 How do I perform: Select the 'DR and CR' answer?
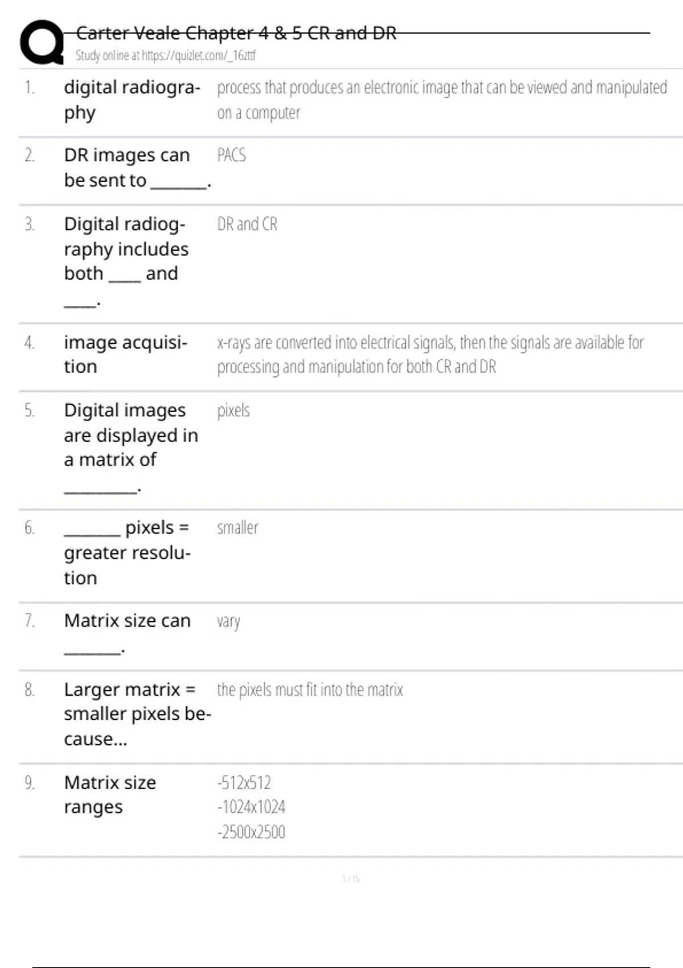click(x=247, y=224)
